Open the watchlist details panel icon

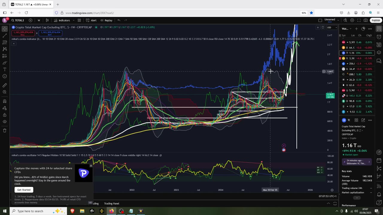click(x=379, y=29)
